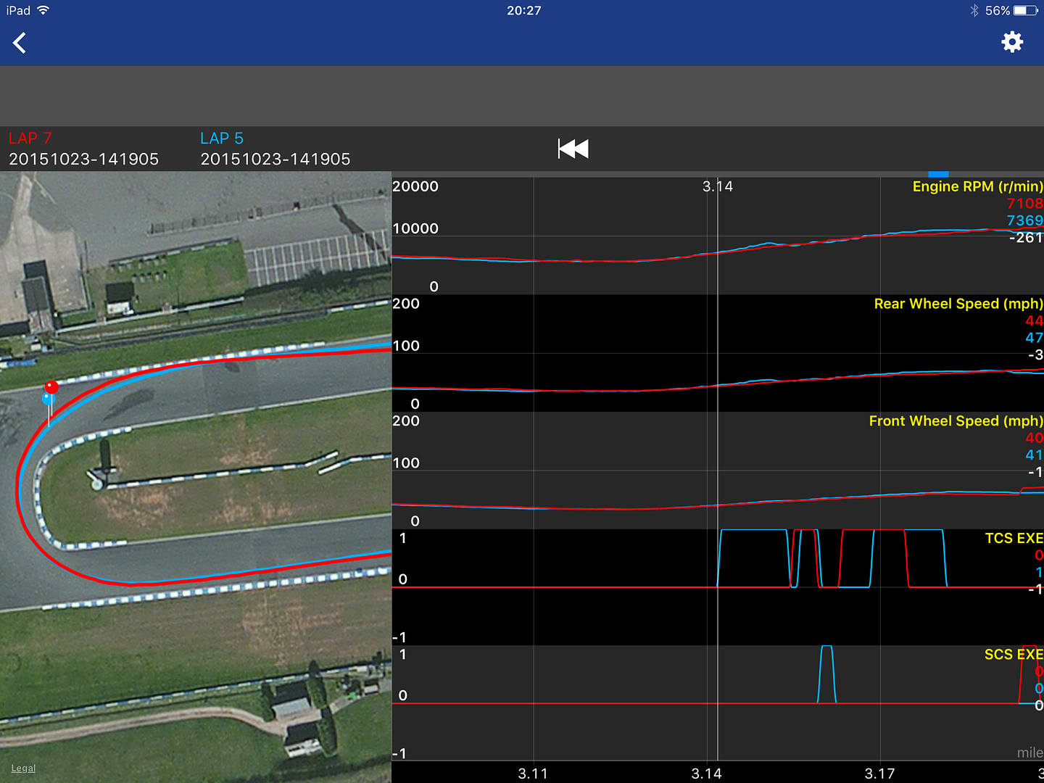Select the TCS EXE channel label

pyautogui.click(x=1014, y=538)
